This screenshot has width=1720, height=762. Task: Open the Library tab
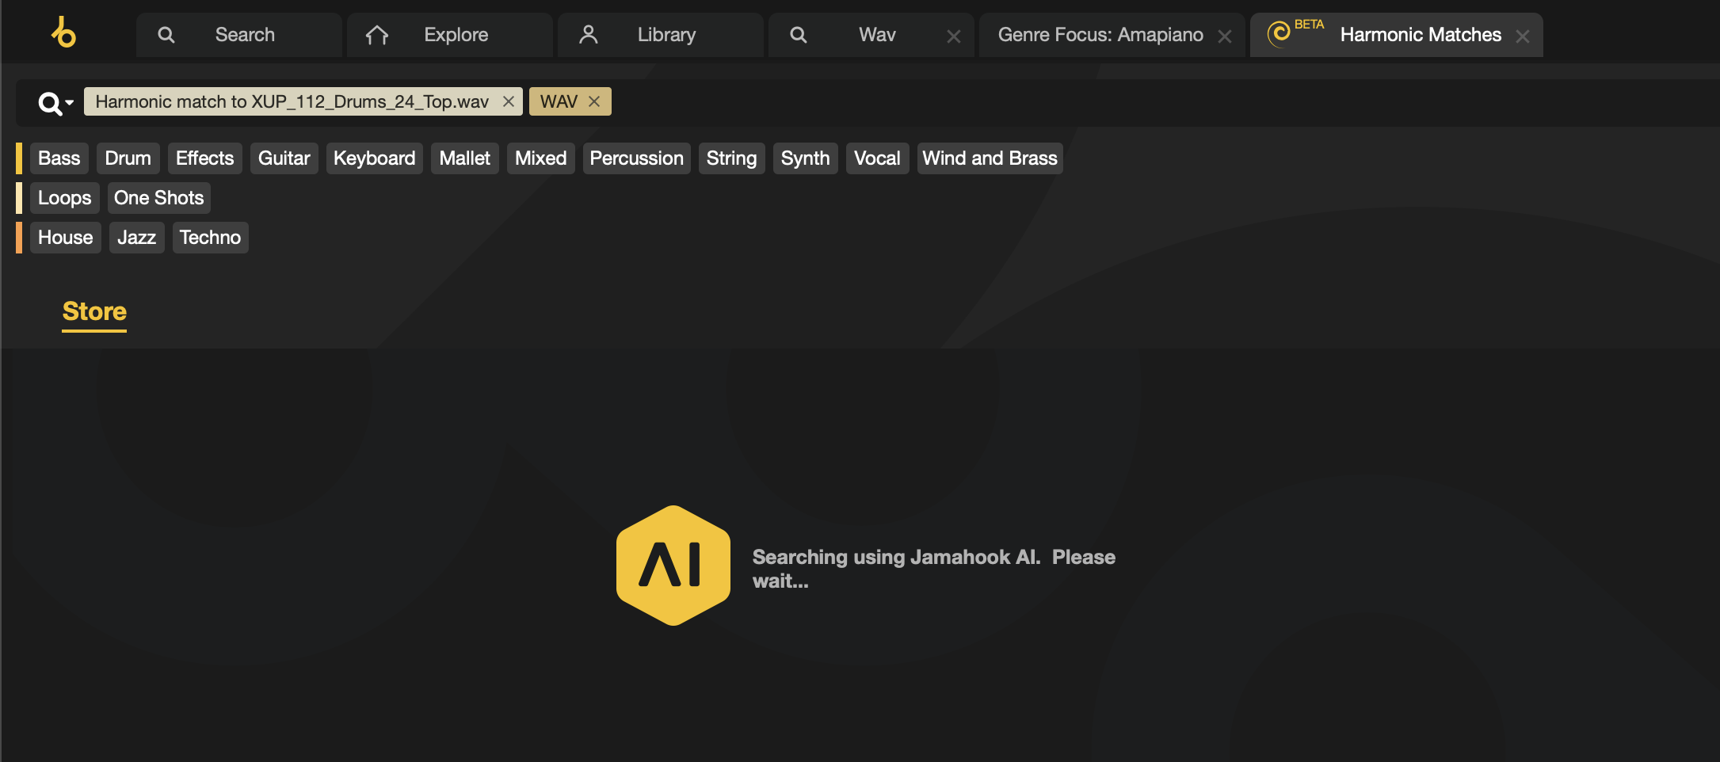point(661,35)
